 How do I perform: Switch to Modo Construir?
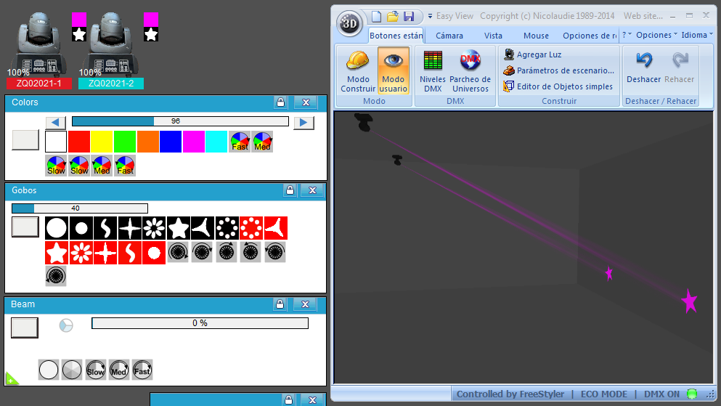tap(358, 70)
